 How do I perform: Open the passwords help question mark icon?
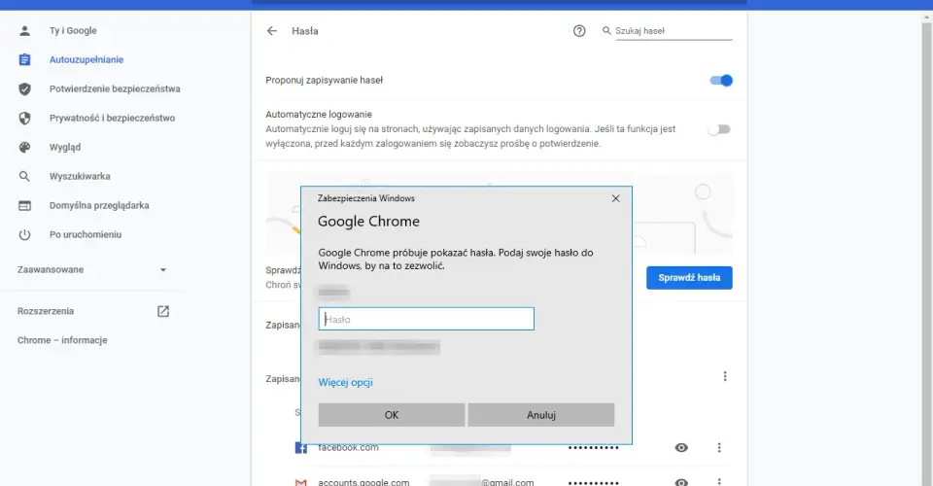click(579, 31)
